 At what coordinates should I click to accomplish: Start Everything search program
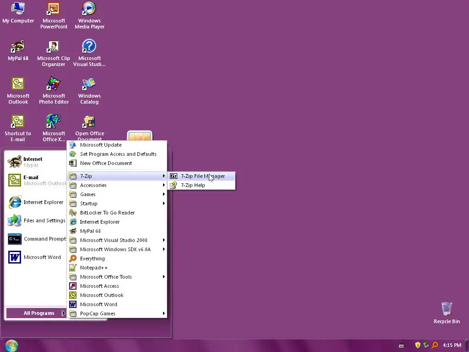point(117,258)
